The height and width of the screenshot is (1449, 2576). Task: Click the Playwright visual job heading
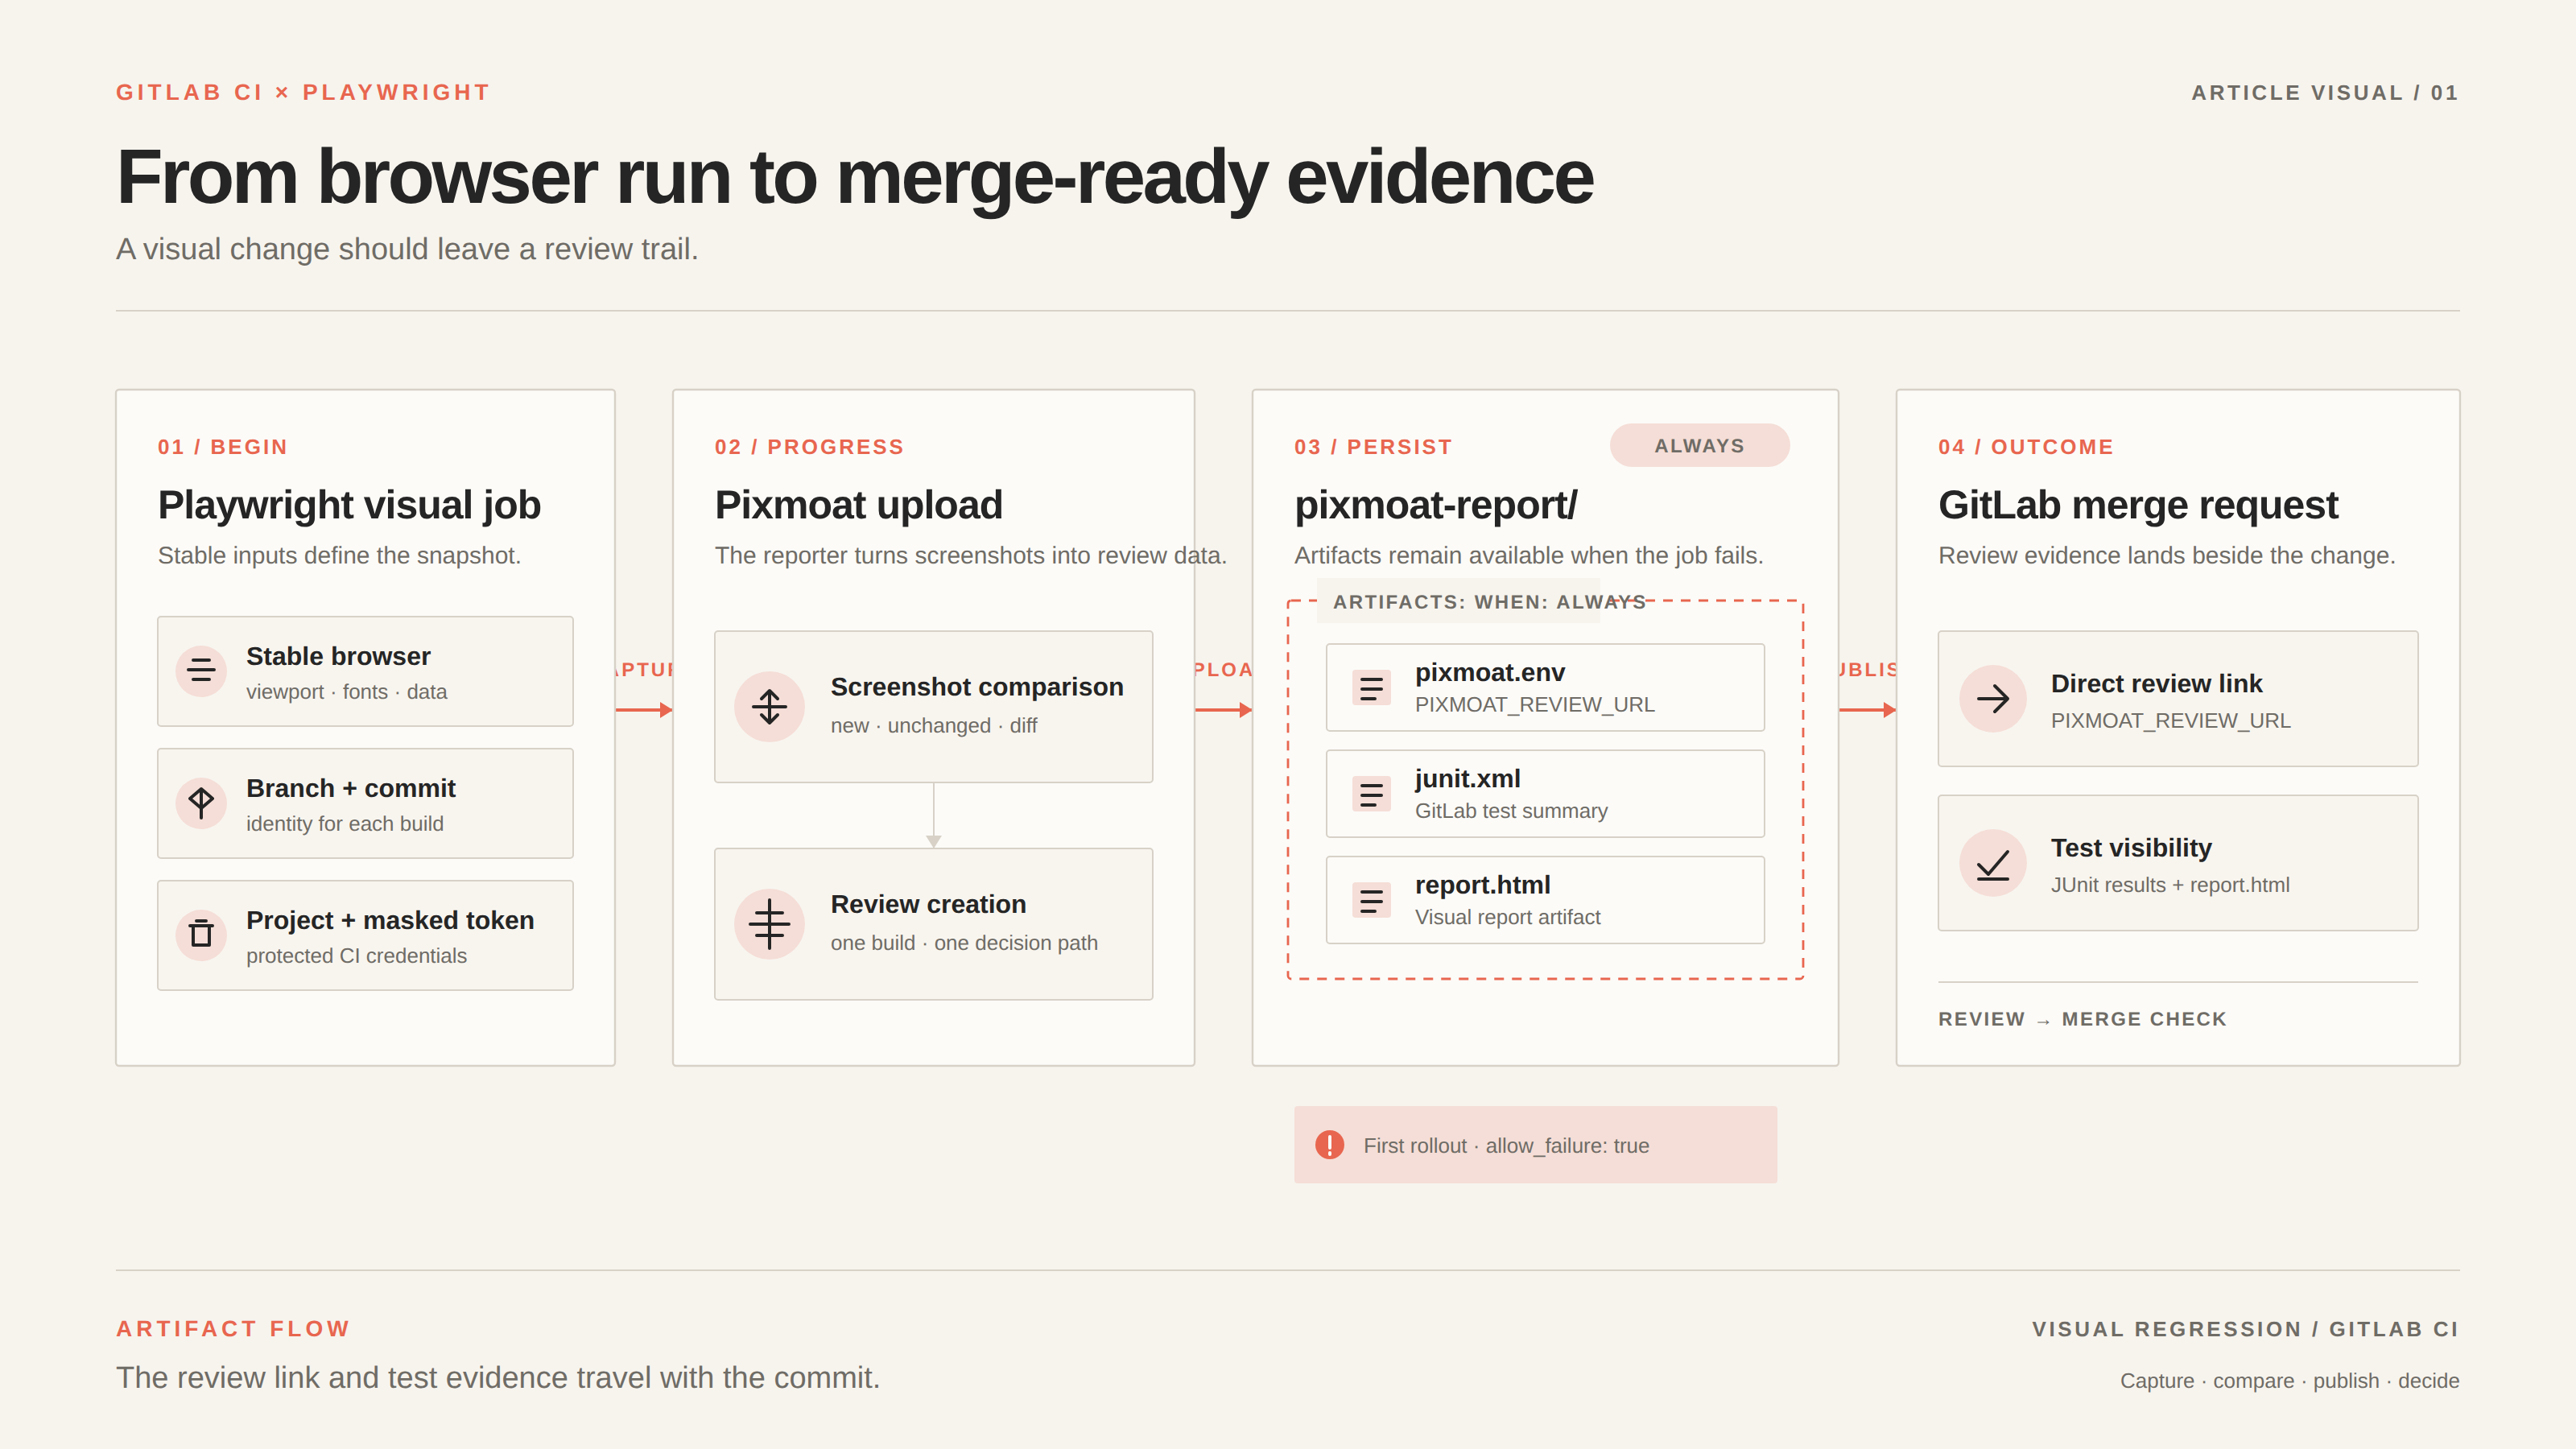click(x=349, y=505)
